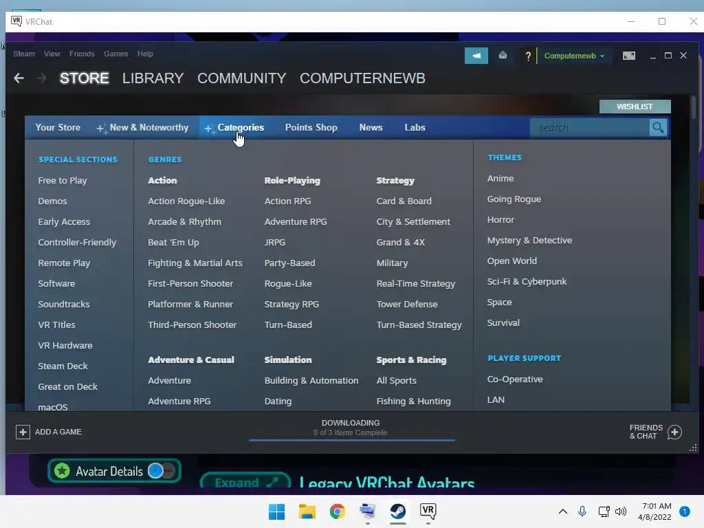Viewport: 704px width, 528px height.
Task: Open the Friends menu
Action: (x=82, y=54)
